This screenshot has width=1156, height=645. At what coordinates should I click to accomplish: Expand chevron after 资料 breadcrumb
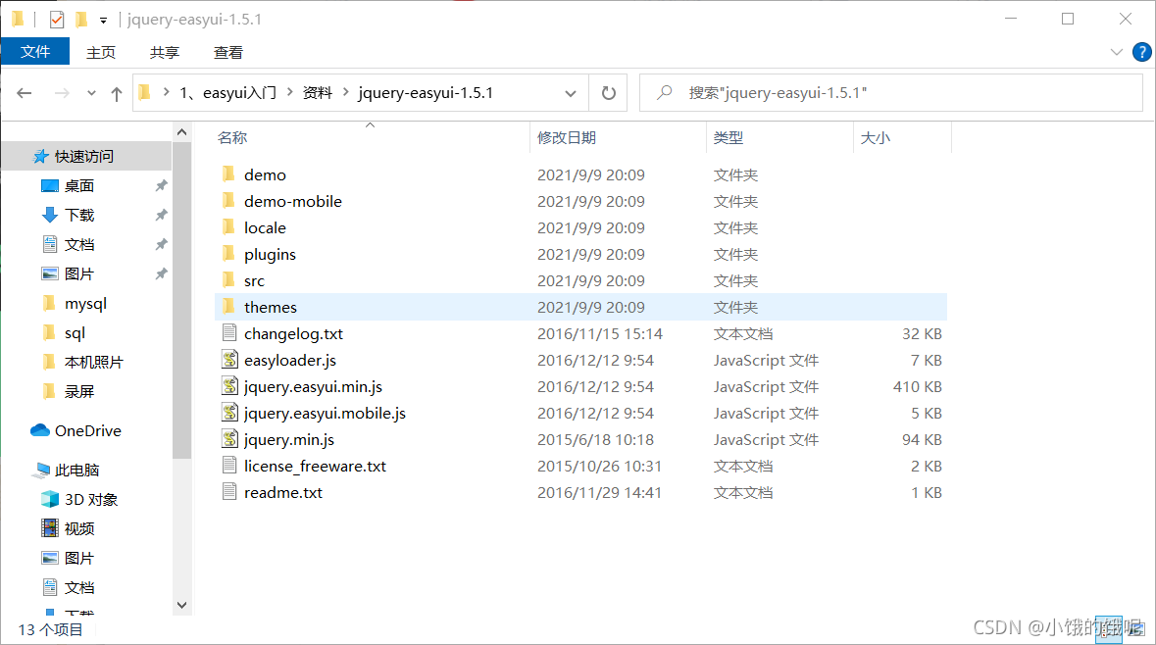coord(345,92)
